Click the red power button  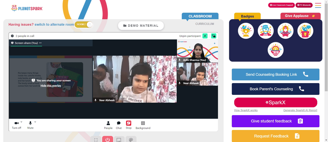click(108, 139)
